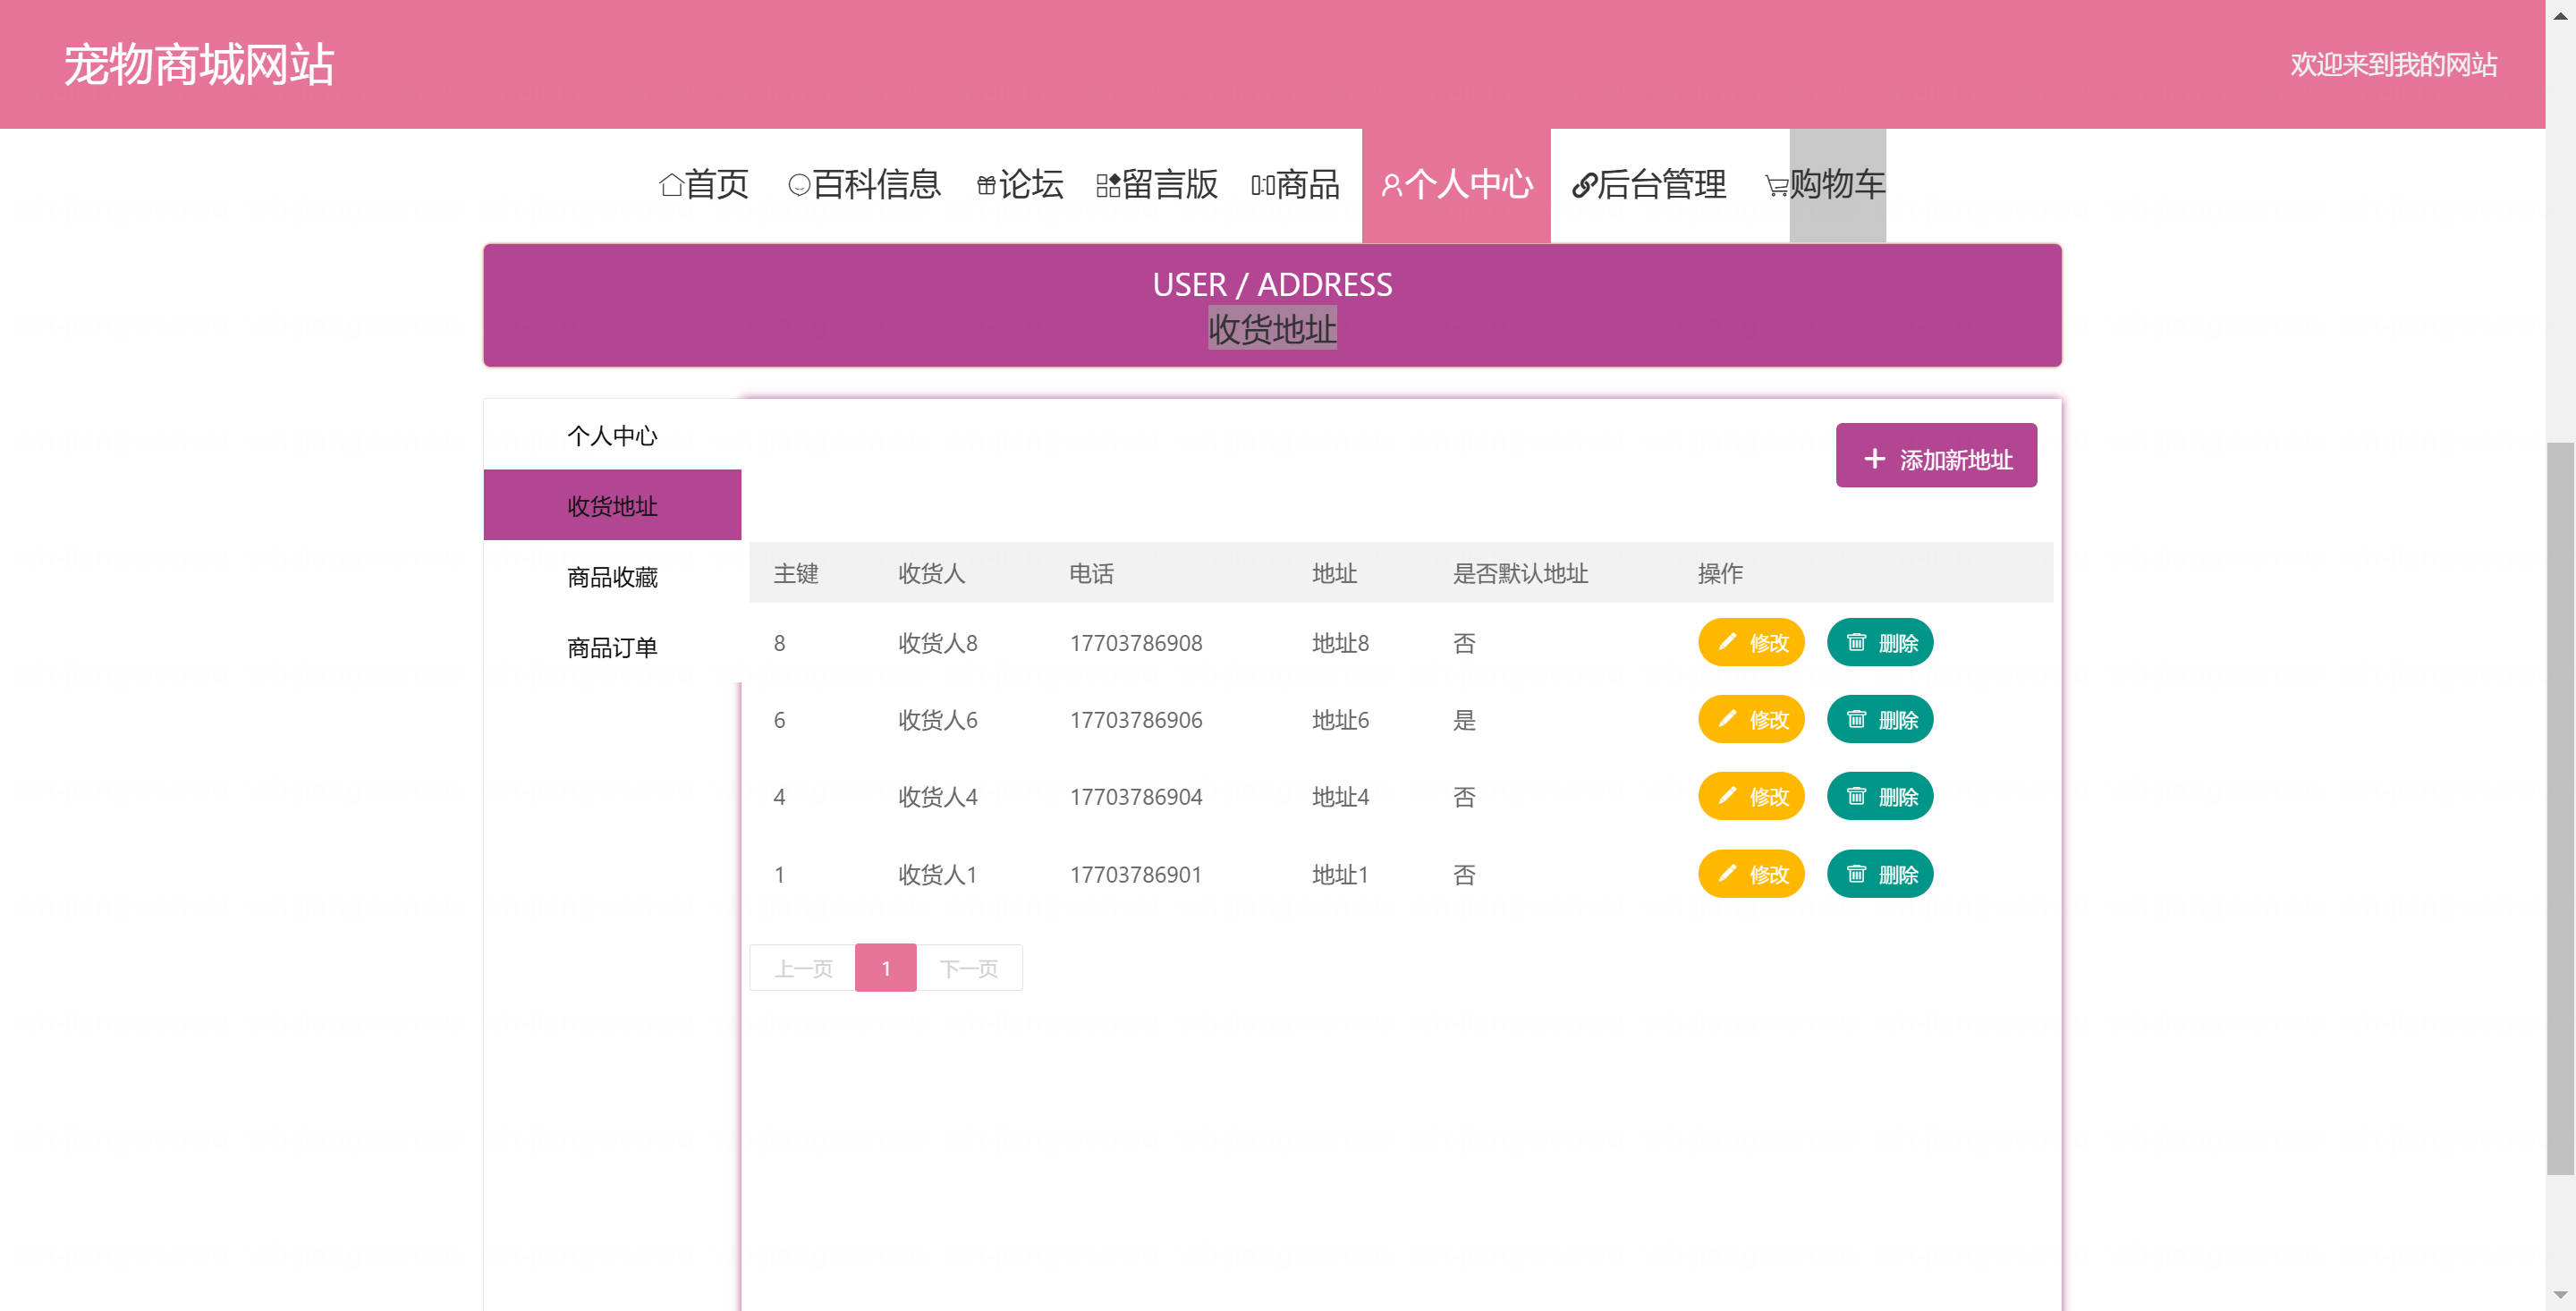The height and width of the screenshot is (1311, 2576).
Task: Open 商品订单 in the sidebar
Action: [x=612, y=647]
